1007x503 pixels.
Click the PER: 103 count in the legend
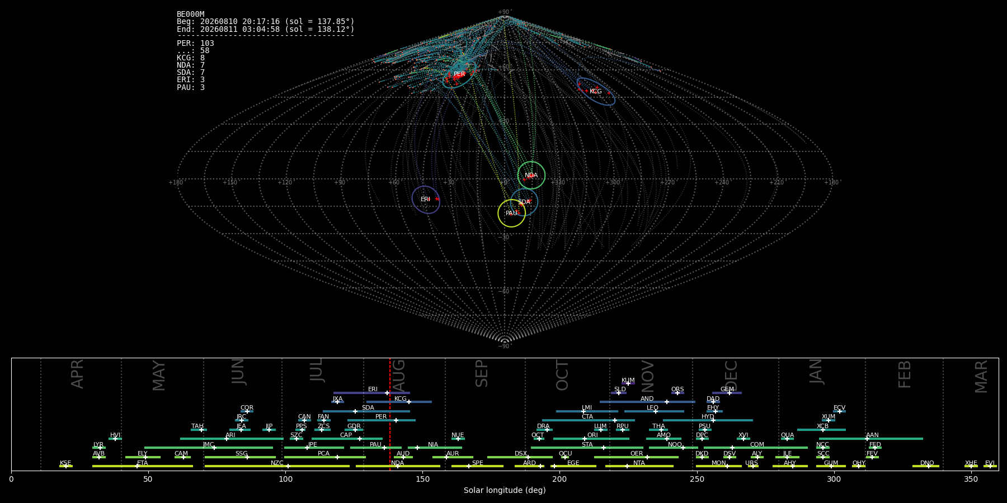coord(195,43)
